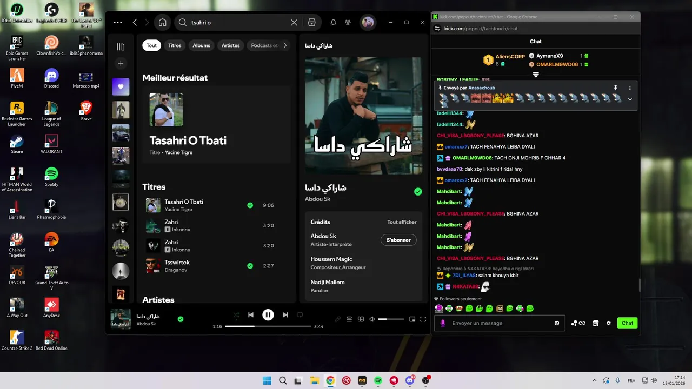Unpin message with pin icon in Kick chat
This screenshot has height=389, width=692.
615,88
